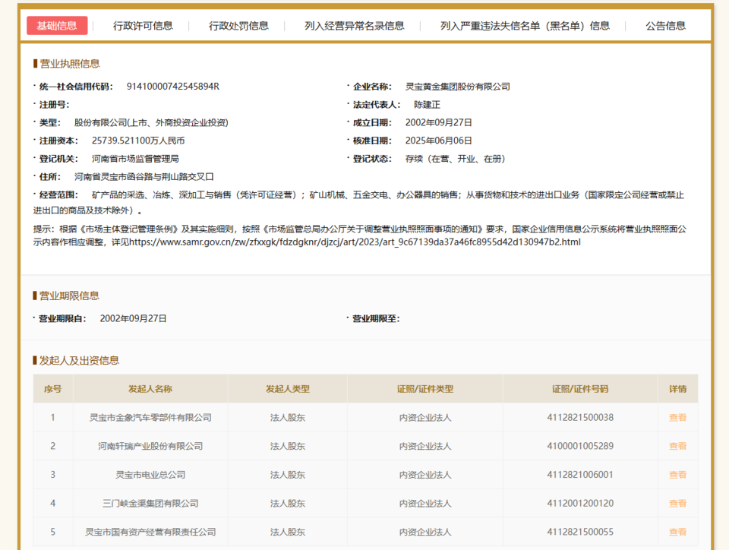View details for 灵宝市金象汽车零部件有限公司
Viewport: 729px width, 550px height.
[x=677, y=418]
